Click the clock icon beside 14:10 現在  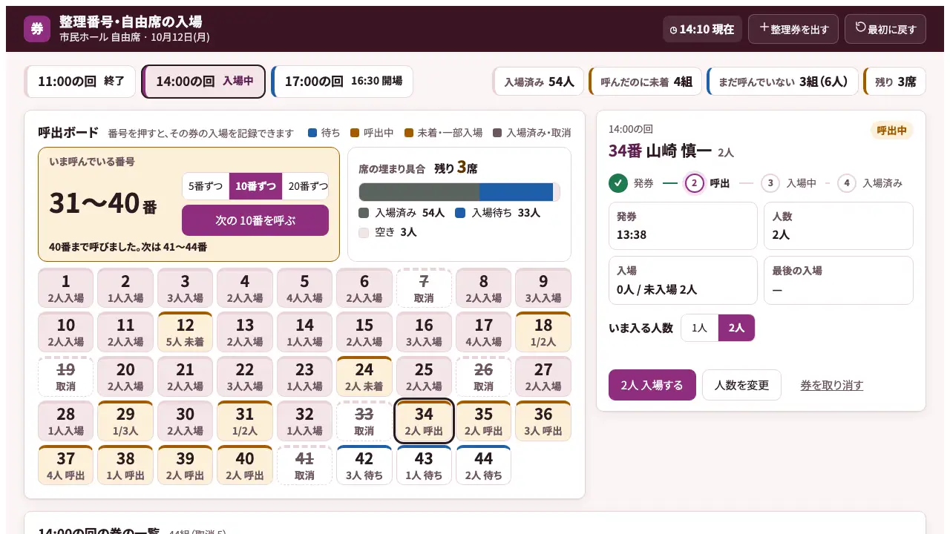tap(673, 30)
